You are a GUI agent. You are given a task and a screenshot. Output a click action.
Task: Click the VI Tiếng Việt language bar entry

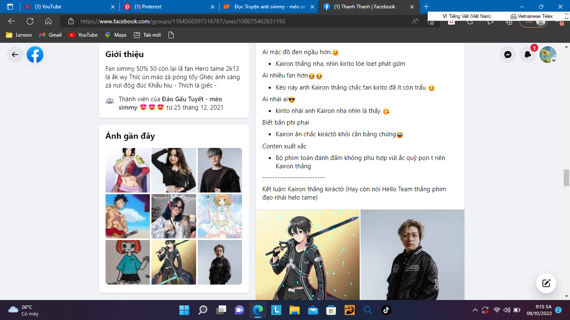point(467,16)
